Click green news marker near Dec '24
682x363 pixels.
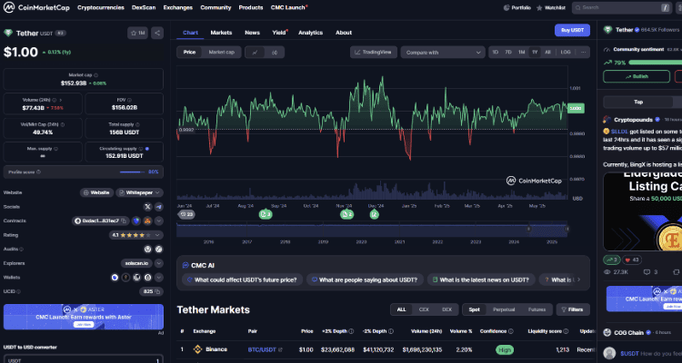pos(374,214)
